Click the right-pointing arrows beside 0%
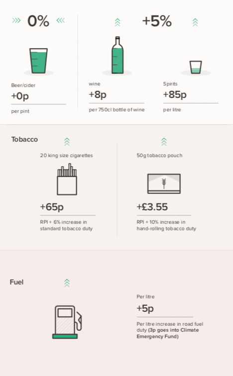The height and width of the screenshot is (376, 233). coord(16,20)
